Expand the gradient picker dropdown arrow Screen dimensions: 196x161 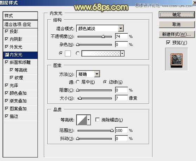pos(122,54)
